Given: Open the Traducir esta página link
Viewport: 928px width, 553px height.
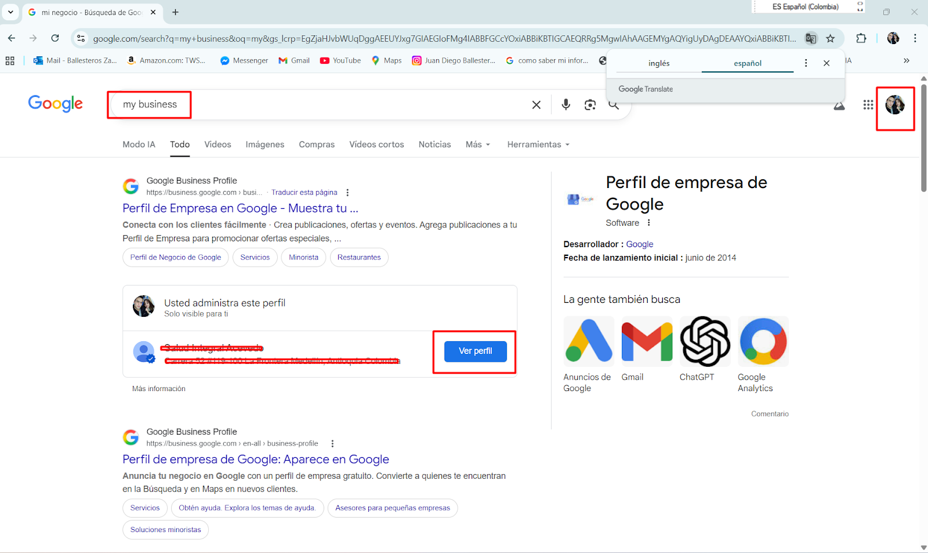Looking at the screenshot, I should (x=304, y=193).
